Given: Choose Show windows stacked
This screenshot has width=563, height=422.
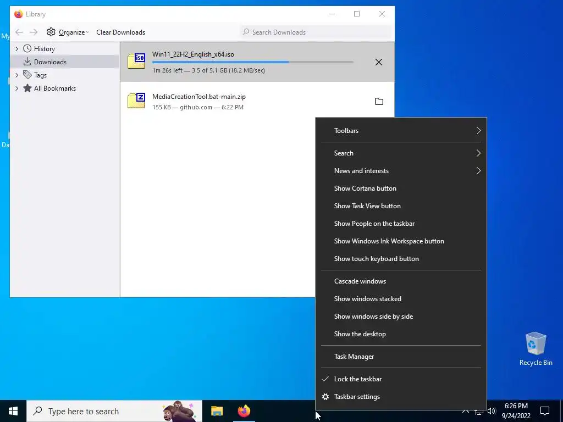Looking at the screenshot, I should (401, 299).
